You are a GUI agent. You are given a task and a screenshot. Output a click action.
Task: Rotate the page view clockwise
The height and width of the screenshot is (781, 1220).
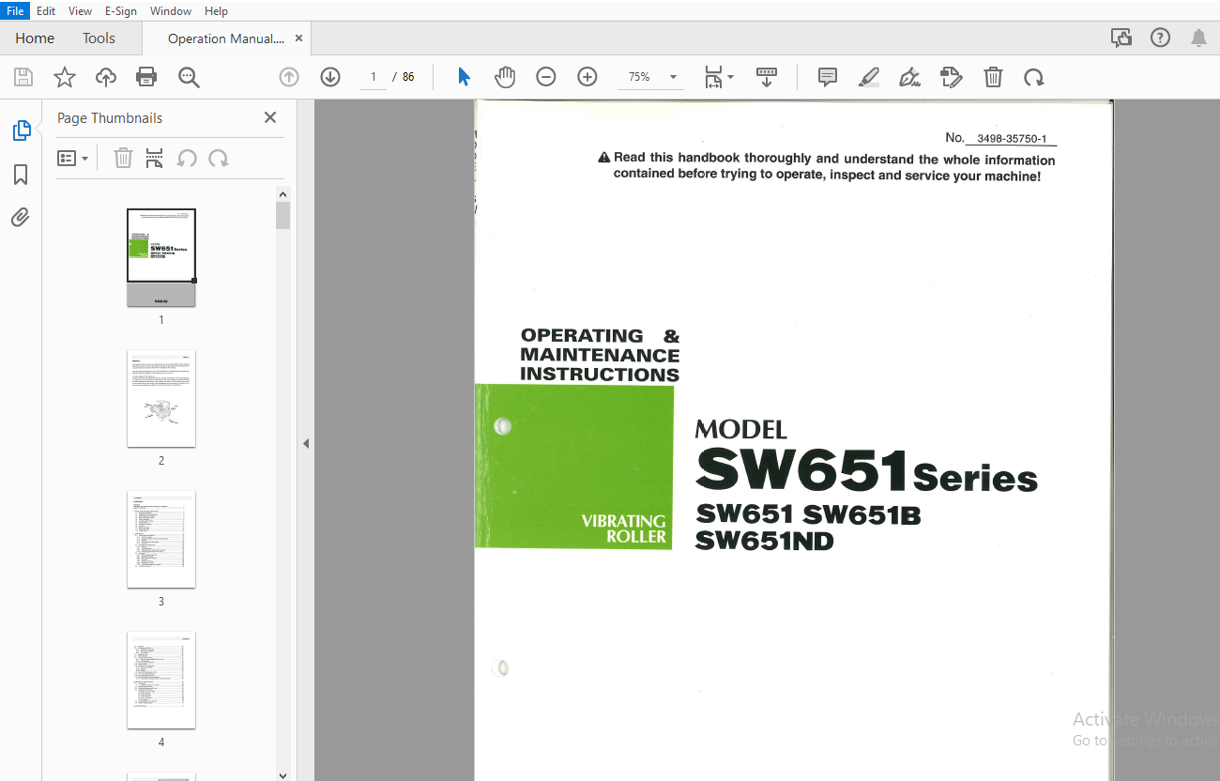1034,77
